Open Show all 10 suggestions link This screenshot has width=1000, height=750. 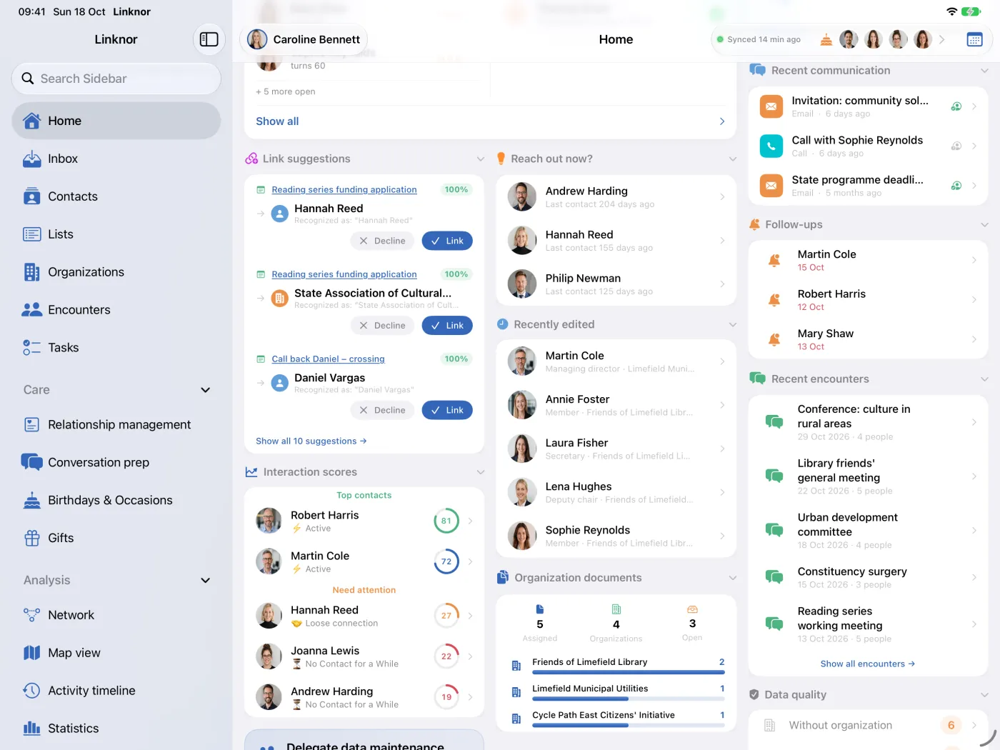311,441
